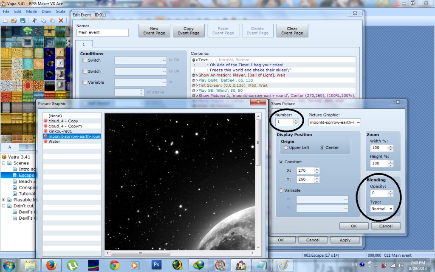Open the Blending Type Normal dropdown
This screenshot has width=435, height=272.
(x=382, y=209)
